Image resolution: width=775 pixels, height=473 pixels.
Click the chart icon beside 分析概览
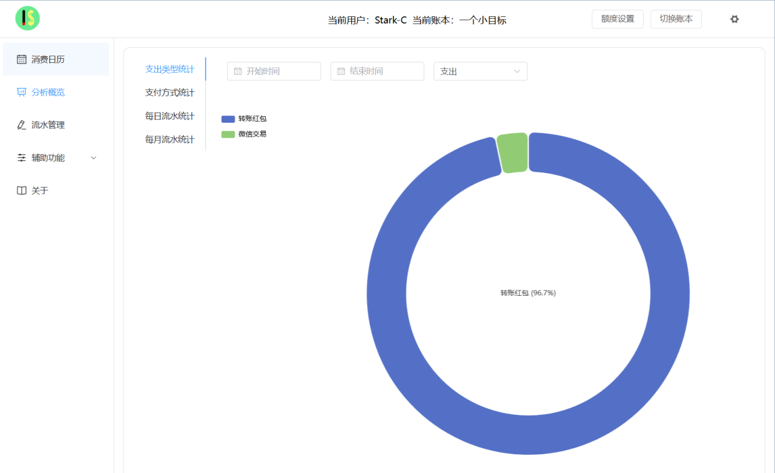22,93
